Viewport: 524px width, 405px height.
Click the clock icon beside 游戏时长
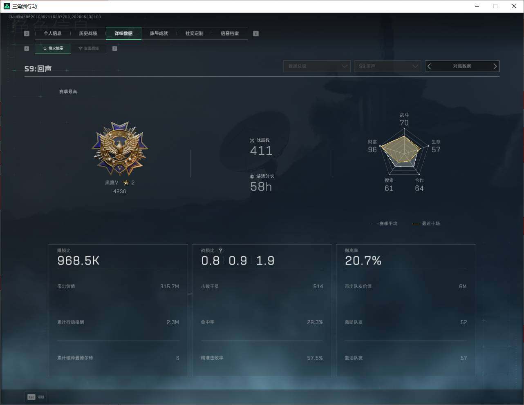click(252, 176)
